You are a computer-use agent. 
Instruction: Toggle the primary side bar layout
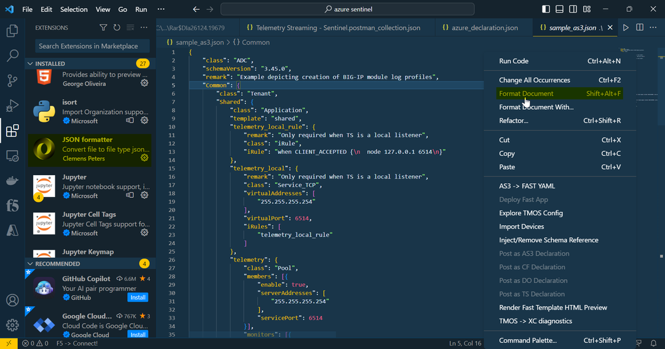[x=546, y=9]
